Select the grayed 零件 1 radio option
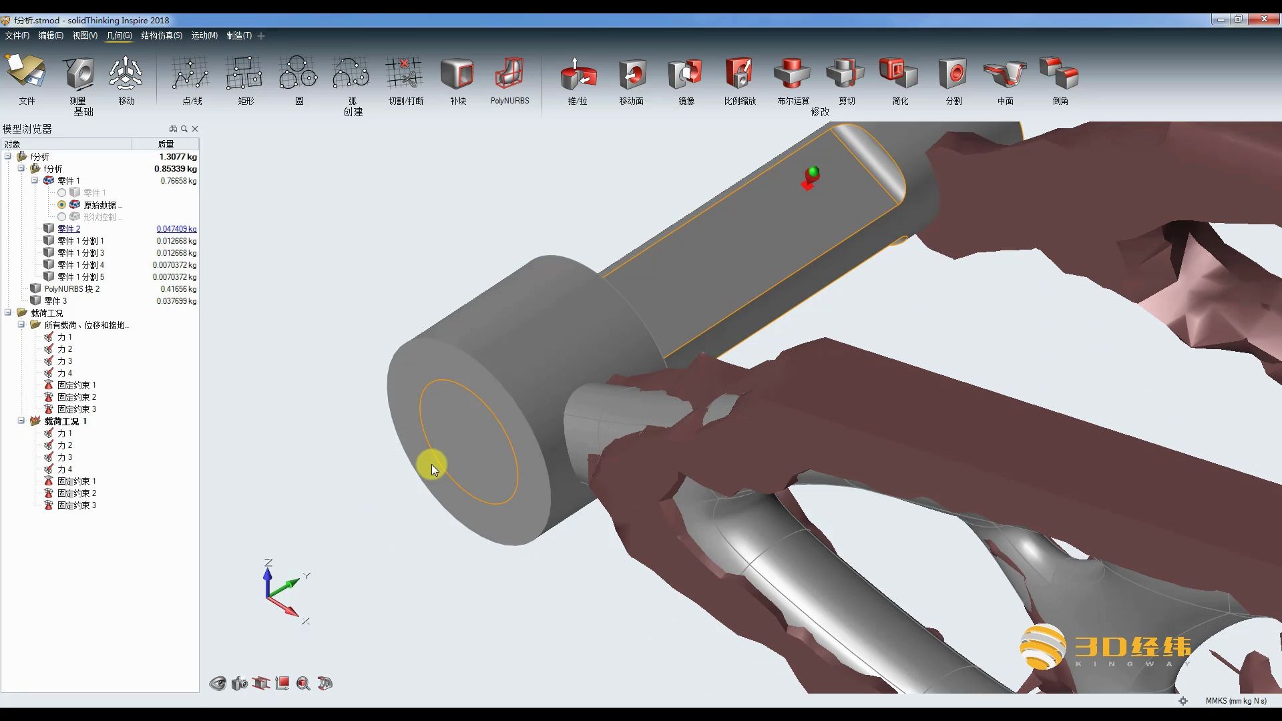The image size is (1282, 721). point(61,193)
